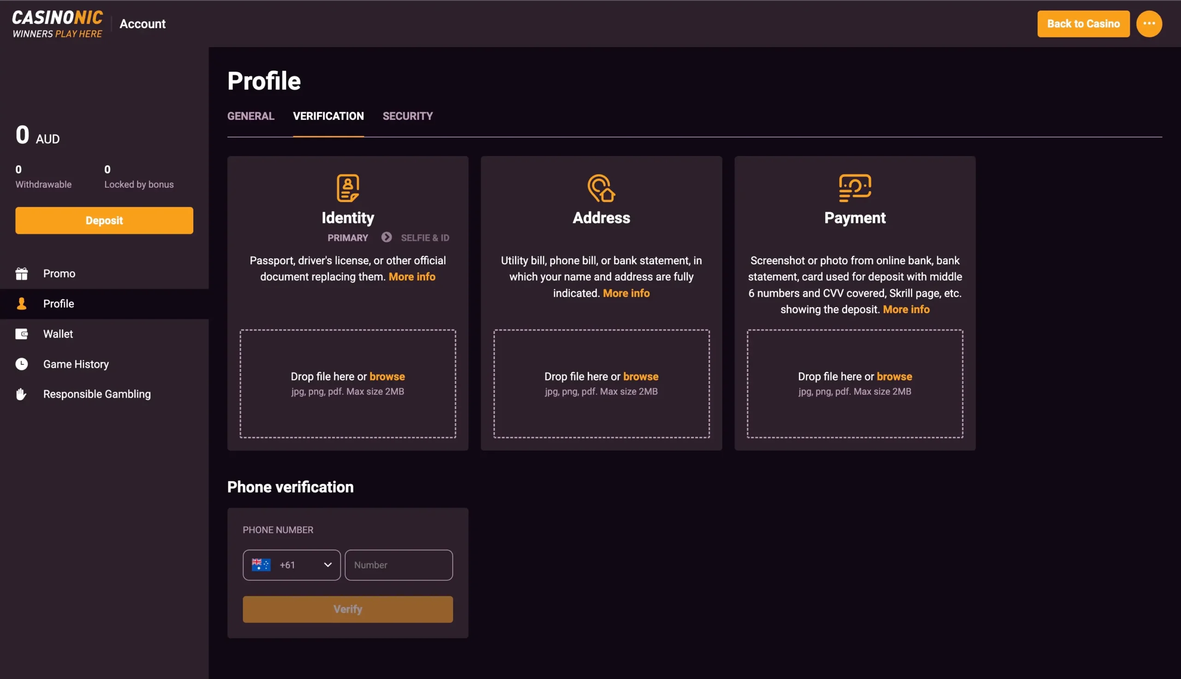The height and width of the screenshot is (679, 1181).
Task: Click the Identity document icon
Action: (x=348, y=188)
